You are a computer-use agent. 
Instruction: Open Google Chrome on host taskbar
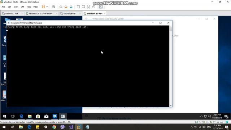pos(54,127)
